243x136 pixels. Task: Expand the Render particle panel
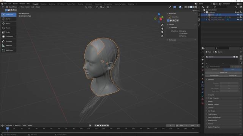pos(223,102)
